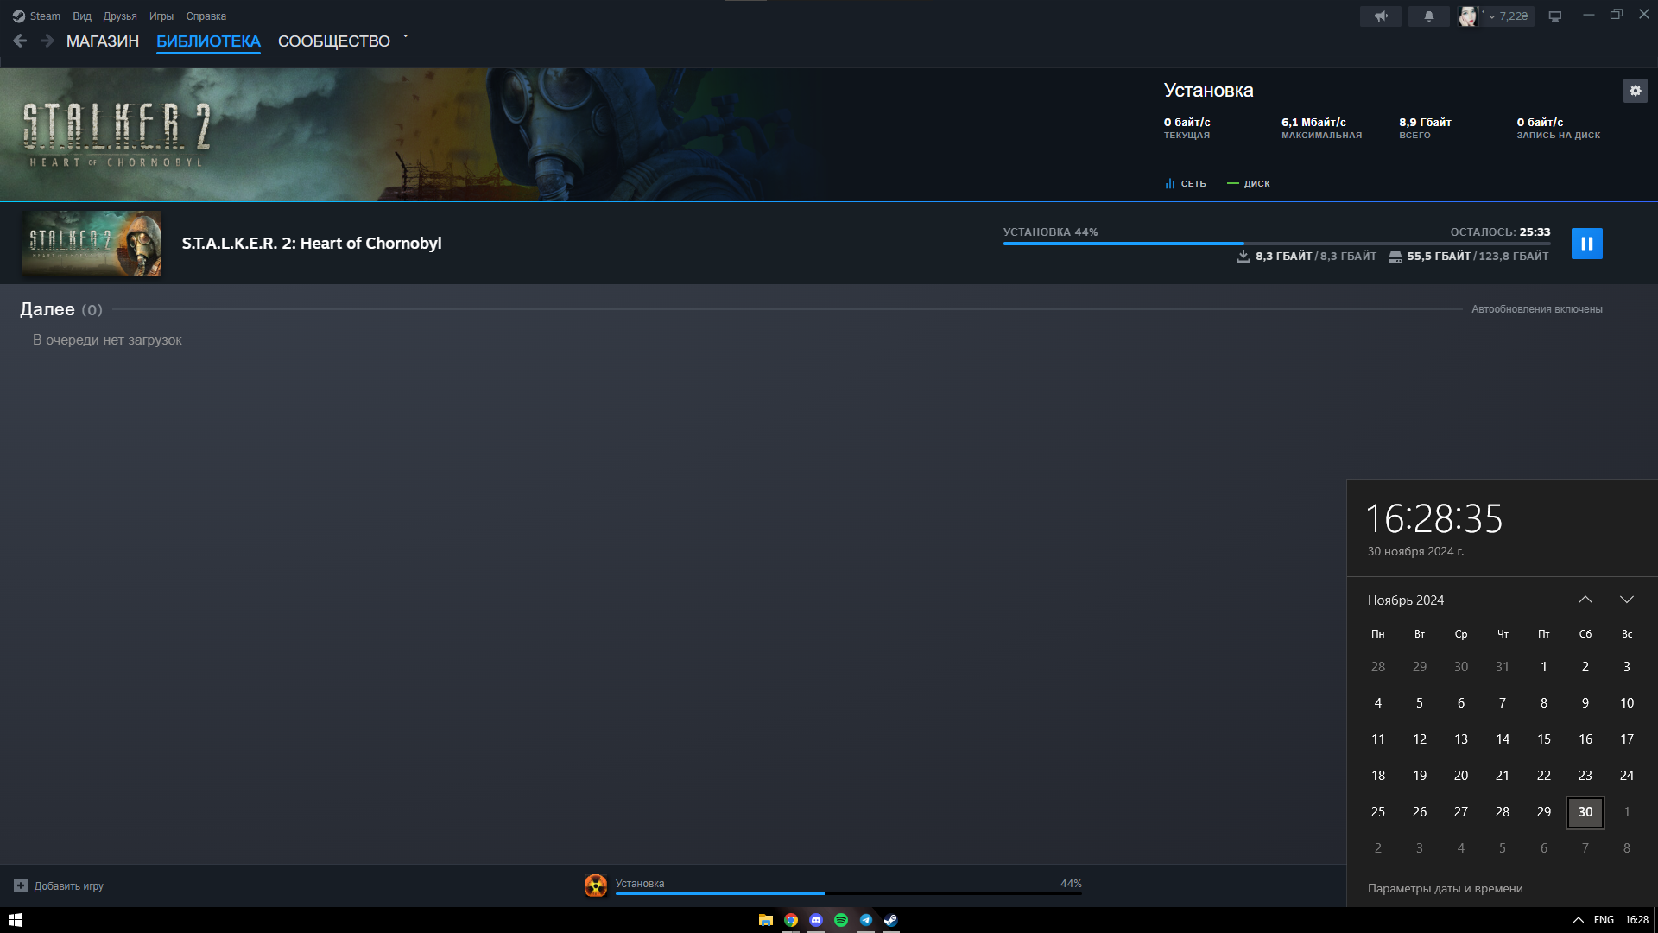Click the 6,1 Мбайт/с МАКСИМАЛЬНАЯ value
The height and width of the screenshot is (933, 1658).
(x=1313, y=123)
